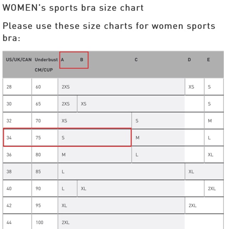Image resolution: width=226 pixels, height=229 pixels.
Task: Click the 75 underbust cell
Action: coord(38,137)
